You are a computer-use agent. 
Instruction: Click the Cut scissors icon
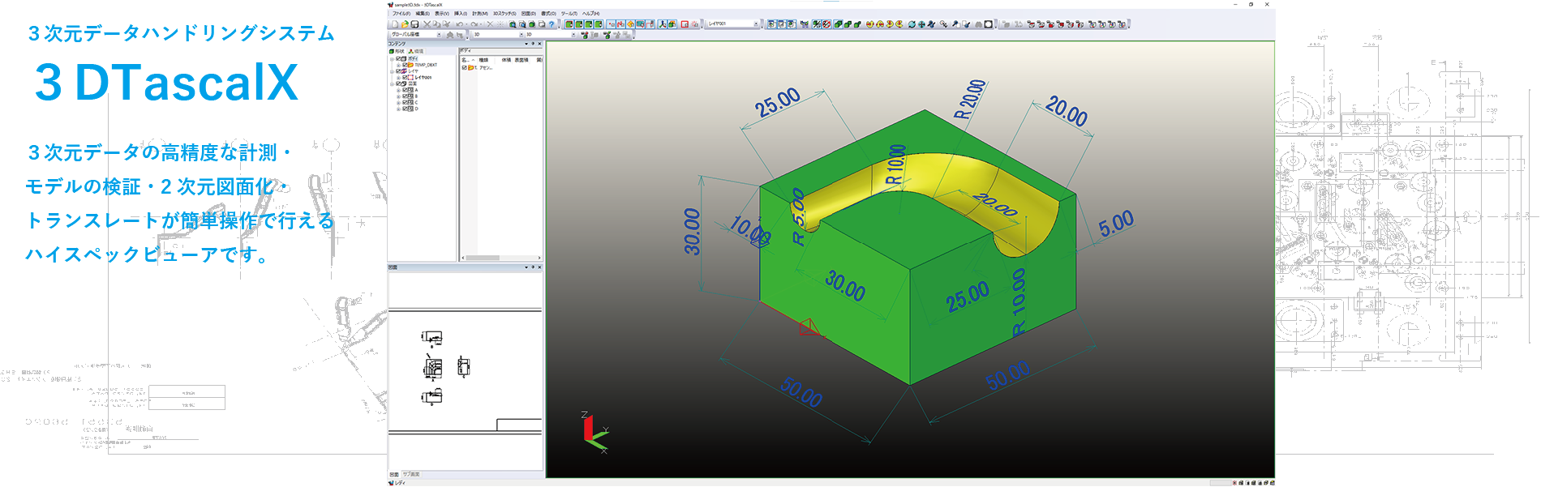point(427,24)
